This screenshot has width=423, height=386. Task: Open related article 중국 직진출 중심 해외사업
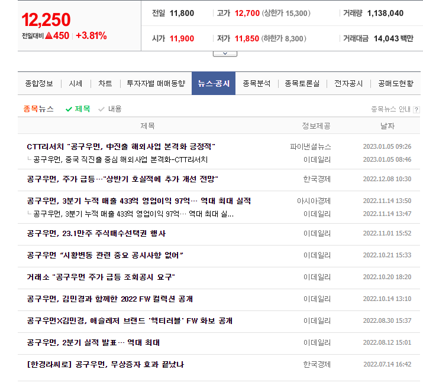click(x=120, y=159)
